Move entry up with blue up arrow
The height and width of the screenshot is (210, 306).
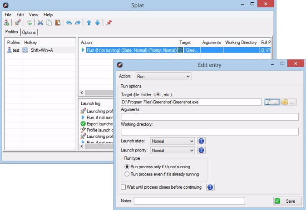tap(89, 23)
